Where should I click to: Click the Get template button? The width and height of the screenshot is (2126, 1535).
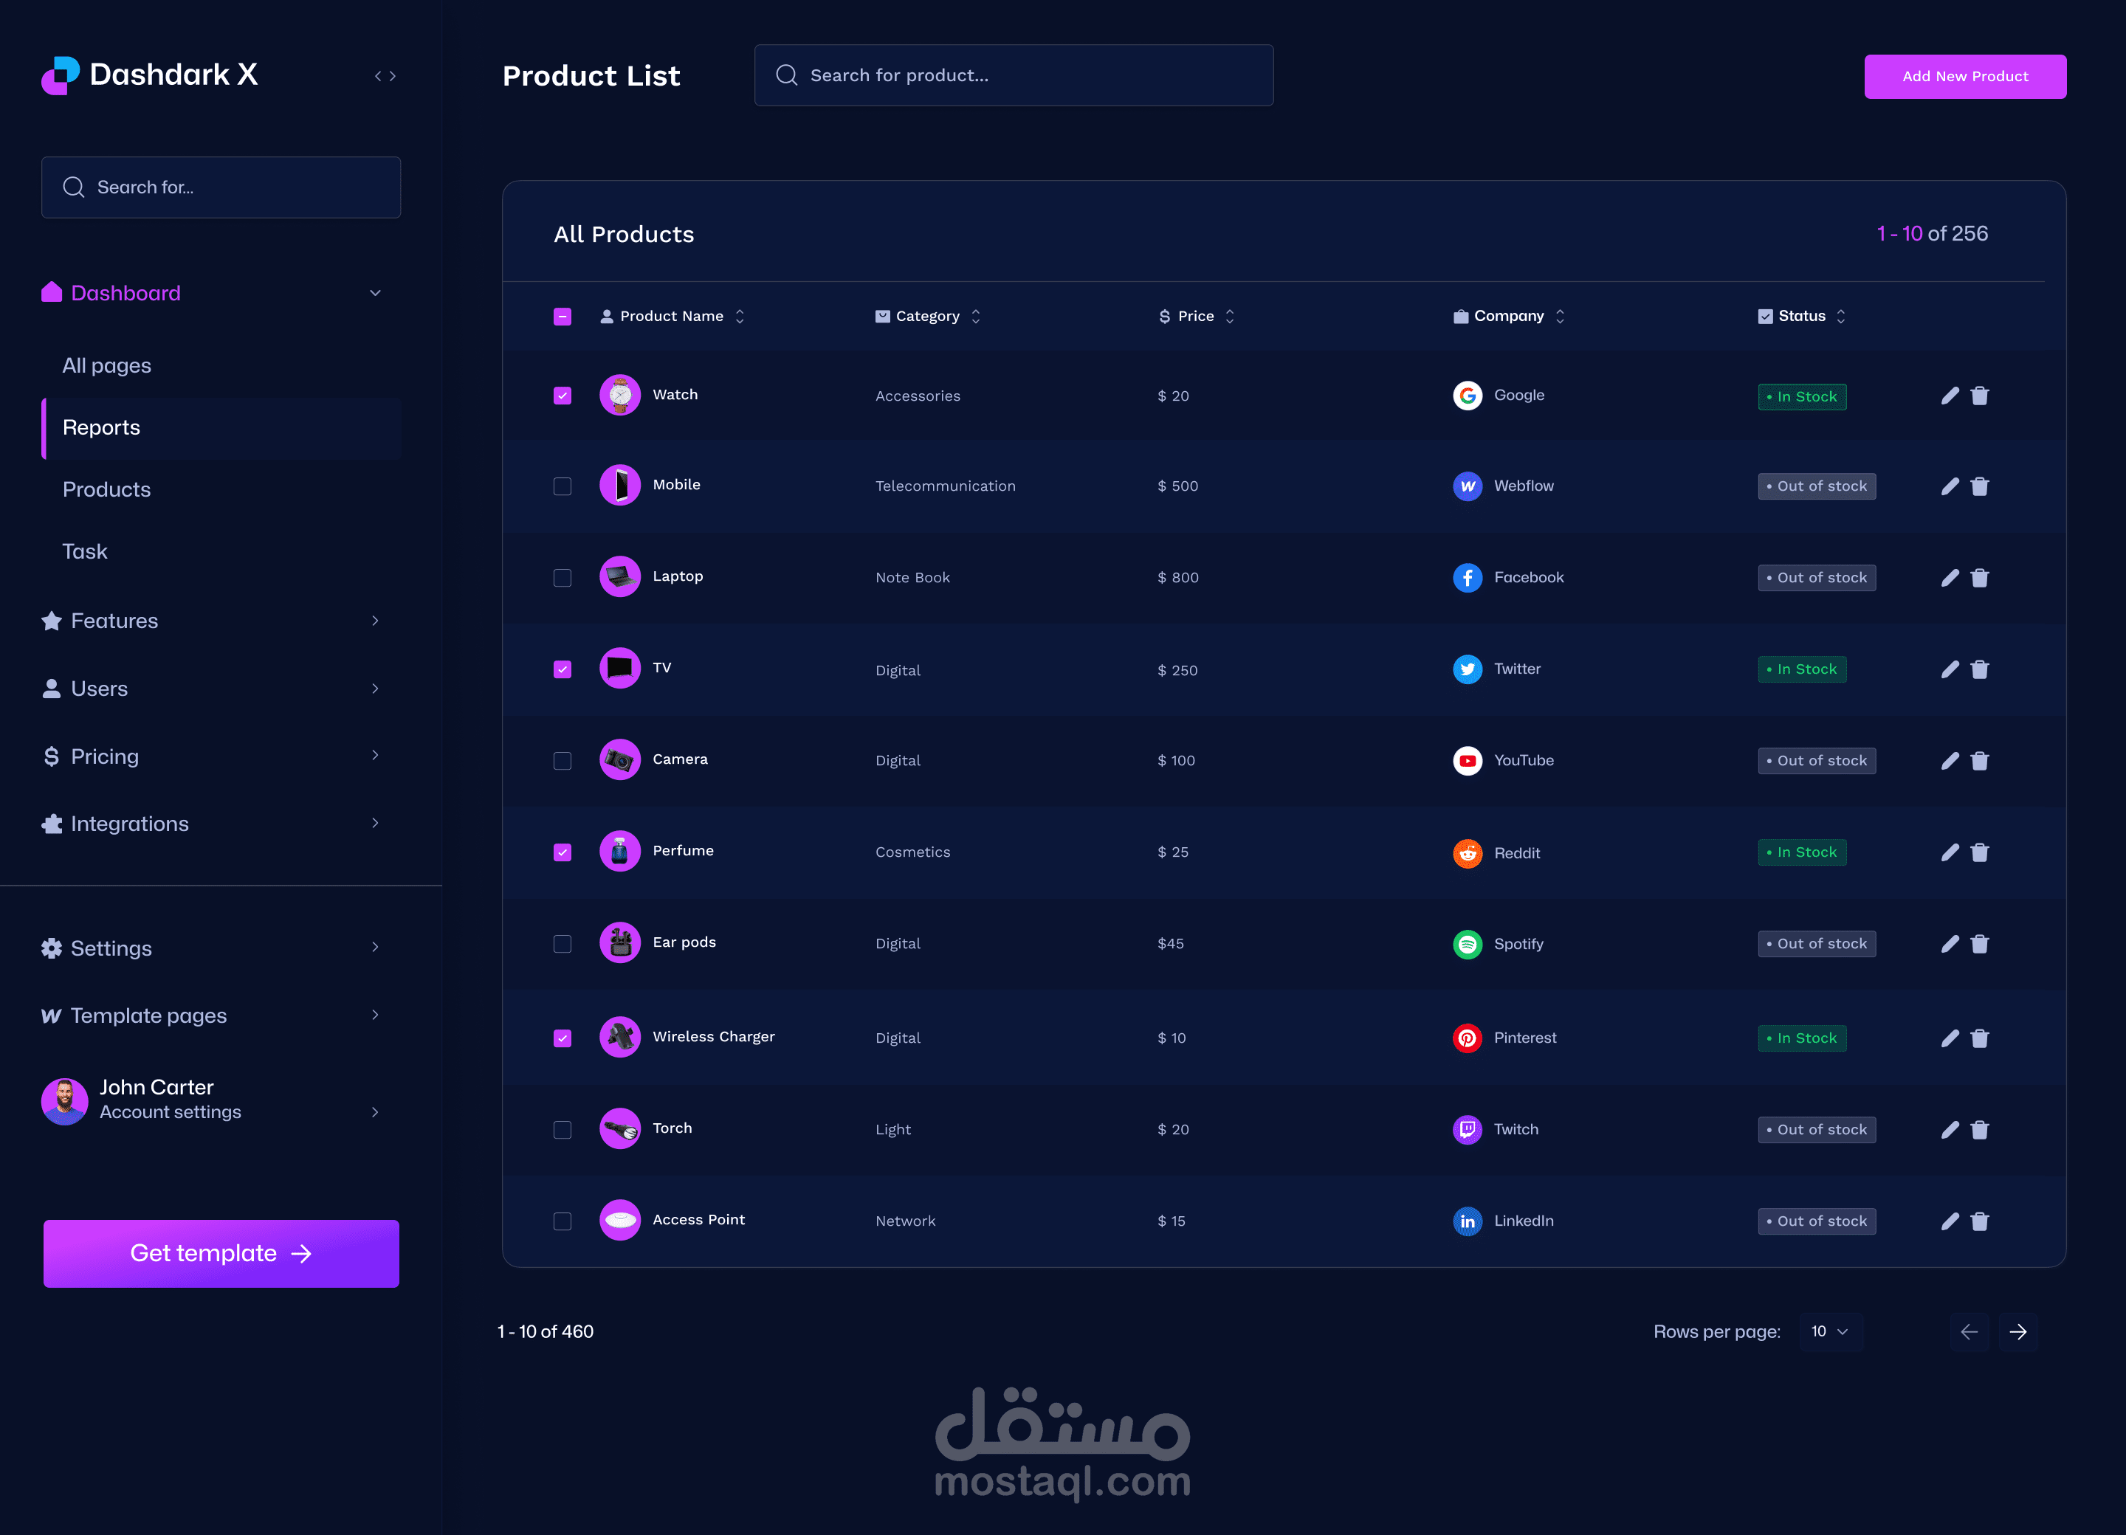221,1253
